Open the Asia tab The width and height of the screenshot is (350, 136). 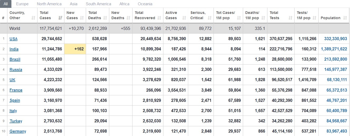coord(74,4)
